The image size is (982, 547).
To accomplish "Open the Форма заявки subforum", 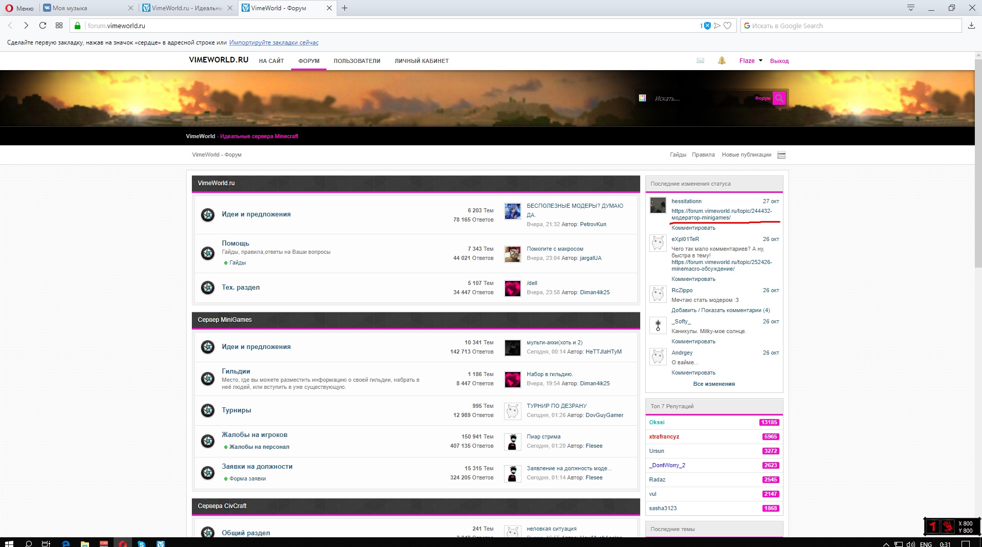I will (247, 478).
